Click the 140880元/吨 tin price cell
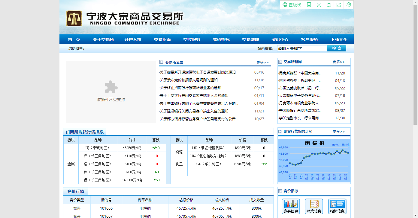 pyautogui.click(x=132, y=180)
